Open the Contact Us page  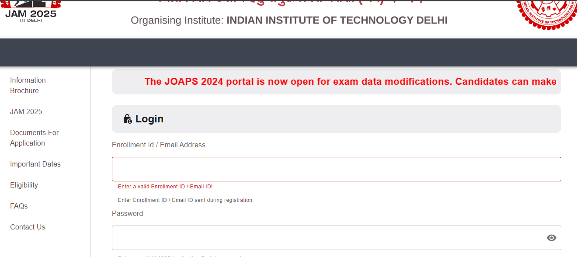(x=28, y=227)
